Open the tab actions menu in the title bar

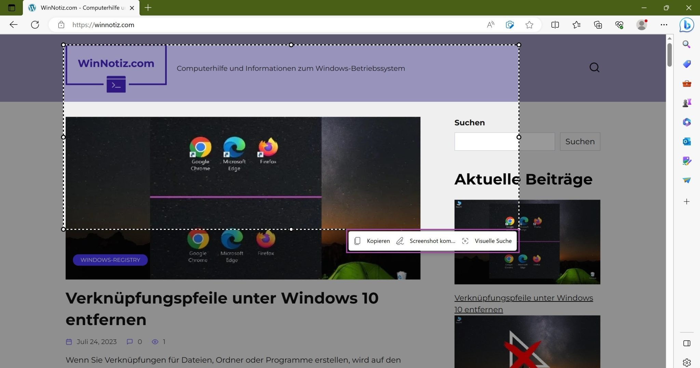[12, 8]
